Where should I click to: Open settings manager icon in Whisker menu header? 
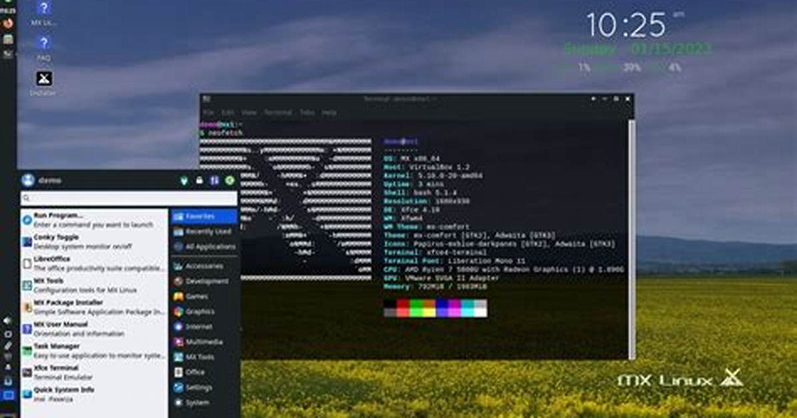click(215, 180)
